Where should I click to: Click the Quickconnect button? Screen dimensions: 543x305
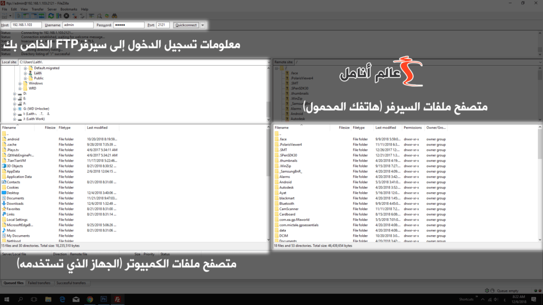187,24
